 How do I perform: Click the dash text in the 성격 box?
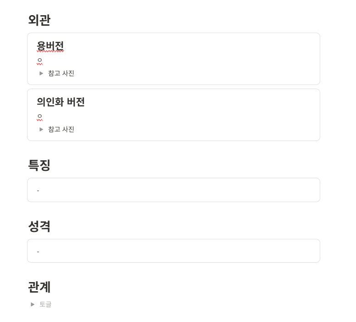point(38,251)
